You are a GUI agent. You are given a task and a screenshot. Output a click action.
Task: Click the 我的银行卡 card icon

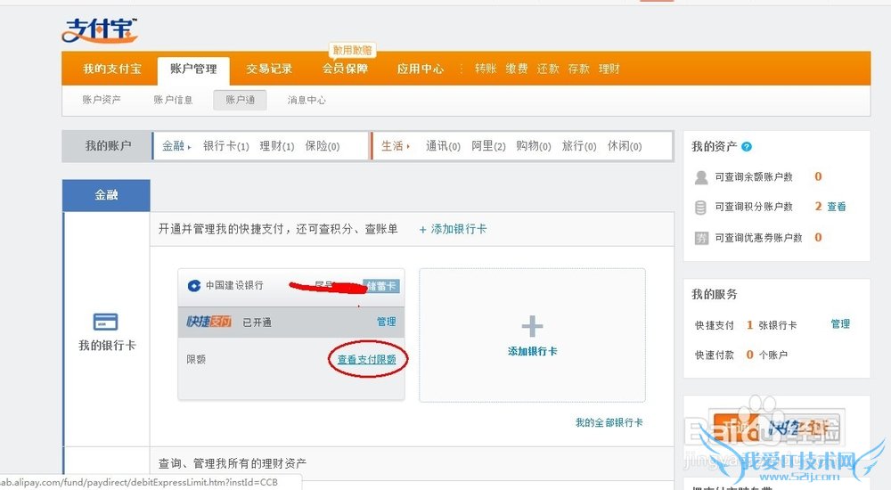(105, 322)
